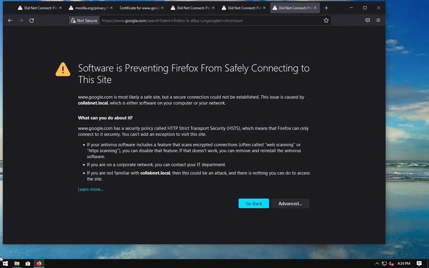The width and height of the screenshot is (429, 268).
Task: Close the active Did Not Connect tab
Action: pos(315,8)
